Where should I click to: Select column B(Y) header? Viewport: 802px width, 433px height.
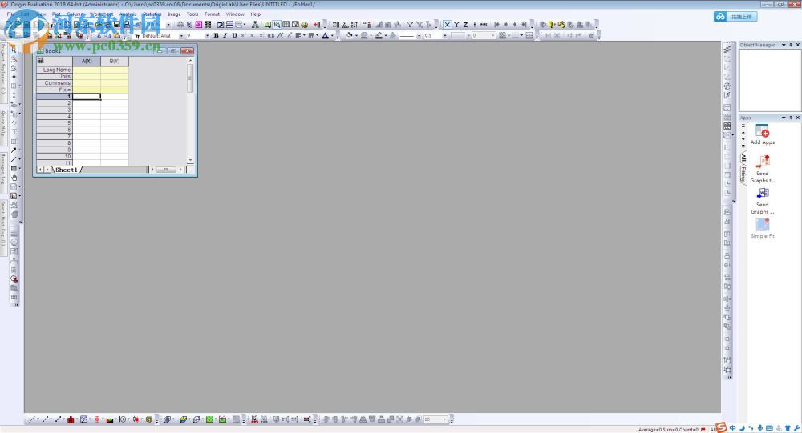[x=115, y=61]
